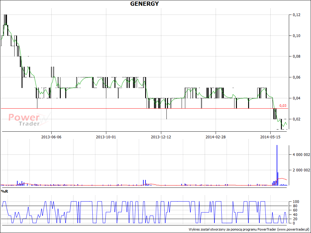Screen dimensions: 311x233
Task: Click the 2 000 002 volume axis label
Action: pyautogui.click(x=301, y=170)
